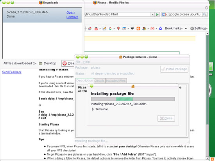The height and width of the screenshot is (161, 215).
Task: Switch to the Details tab
Action: [x=100, y=81]
